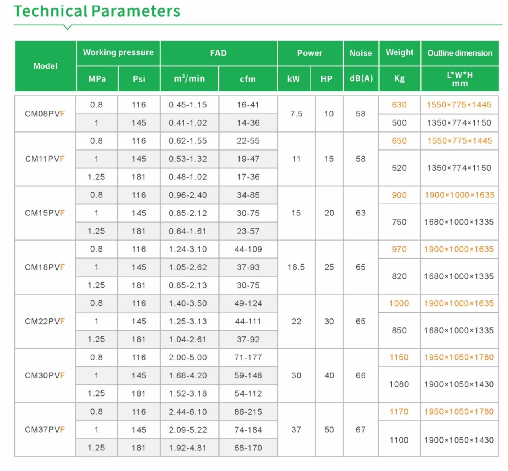
Task: Click FAD value 0.41-1.02
Action: click(188, 123)
